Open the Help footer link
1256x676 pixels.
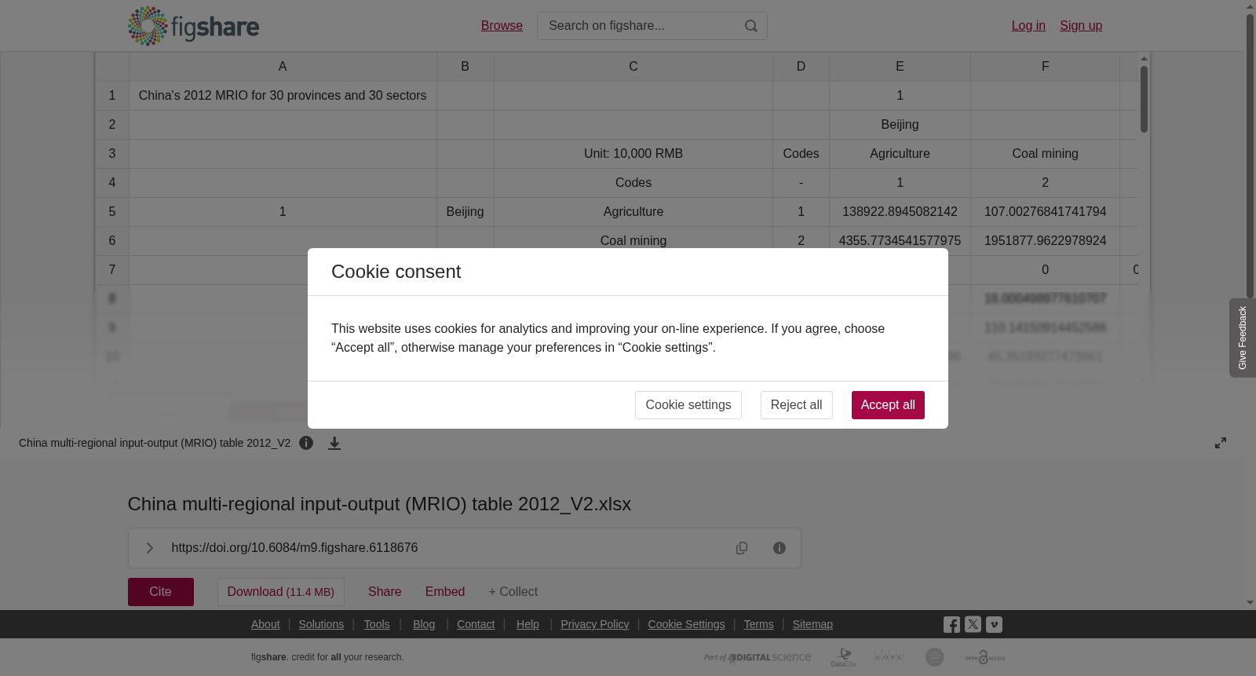(528, 624)
